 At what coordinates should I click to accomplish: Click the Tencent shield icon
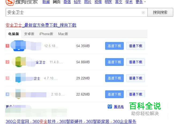point(110,107)
